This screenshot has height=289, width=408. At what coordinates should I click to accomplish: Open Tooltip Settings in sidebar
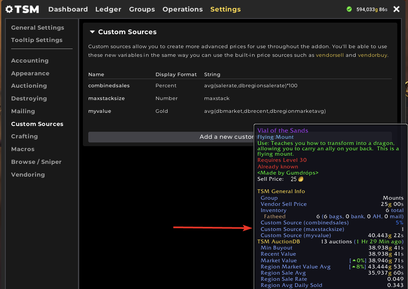point(37,40)
